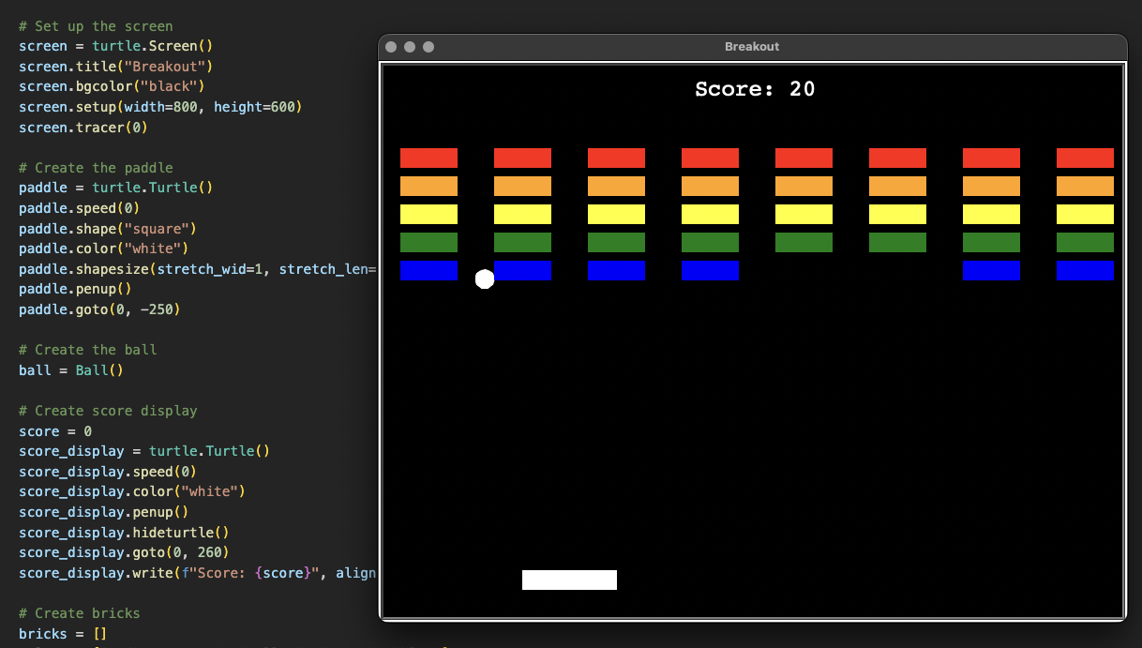Click the paddle.goto(0, -250) line
Screen dimensions: 1142x648
pos(99,309)
